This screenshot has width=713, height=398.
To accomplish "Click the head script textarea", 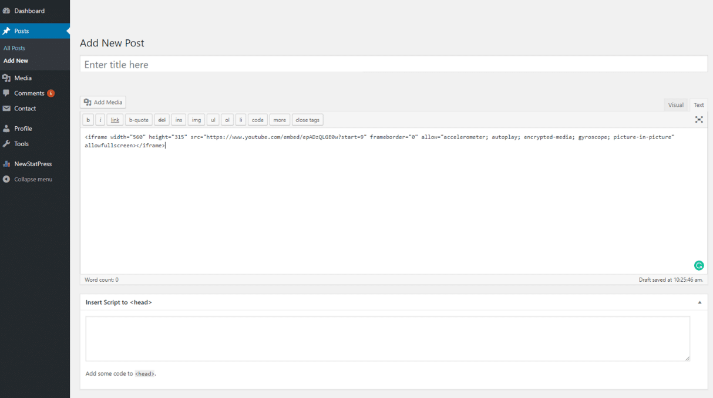I will coord(388,339).
